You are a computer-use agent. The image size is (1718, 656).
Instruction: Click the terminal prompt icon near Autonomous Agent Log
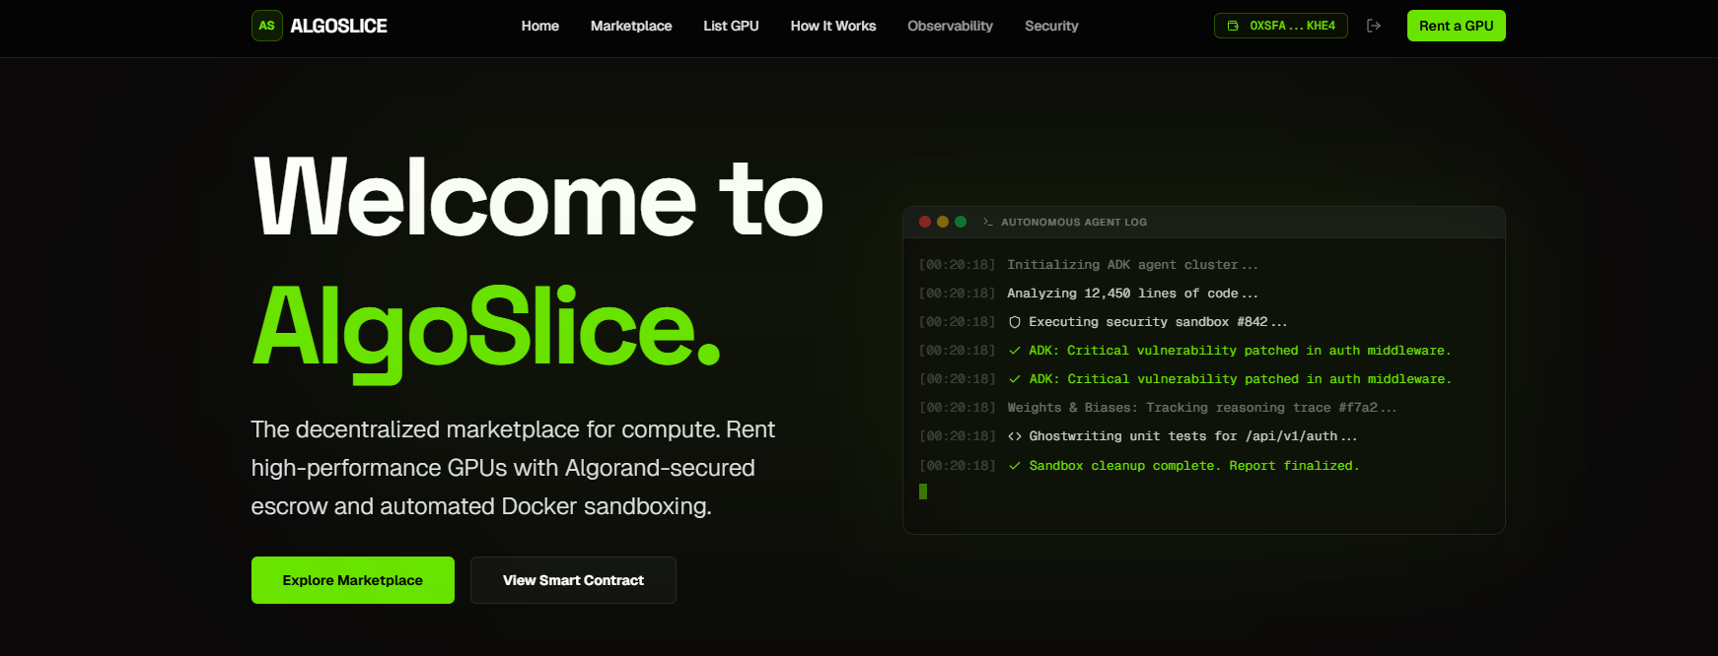pyautogui.click(x=987, y=222)
